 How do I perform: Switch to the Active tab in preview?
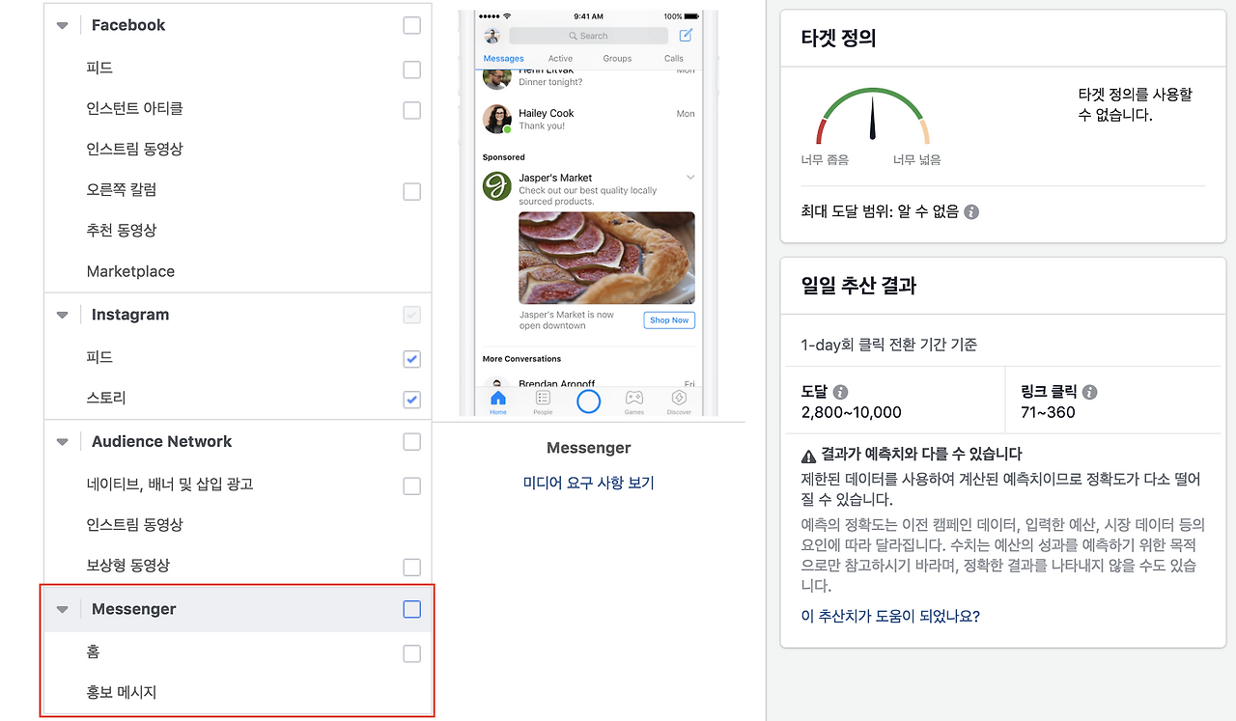[x=560, y=58]
